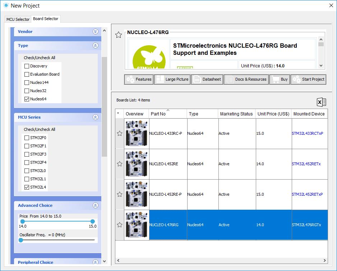337x271 pixels.
Task: Check STM32L1 series filter
Action: pos(27,179)
